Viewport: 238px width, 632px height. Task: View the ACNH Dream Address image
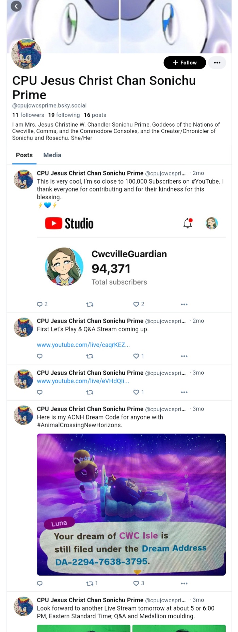(x=131, y=504)
